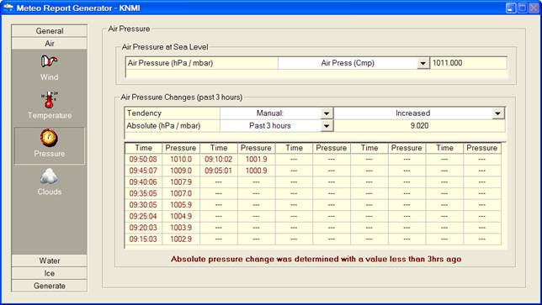Screen dimensions: 542x305
Task: Open the Wind section flag icon
Action: click(x=50, y=61)
